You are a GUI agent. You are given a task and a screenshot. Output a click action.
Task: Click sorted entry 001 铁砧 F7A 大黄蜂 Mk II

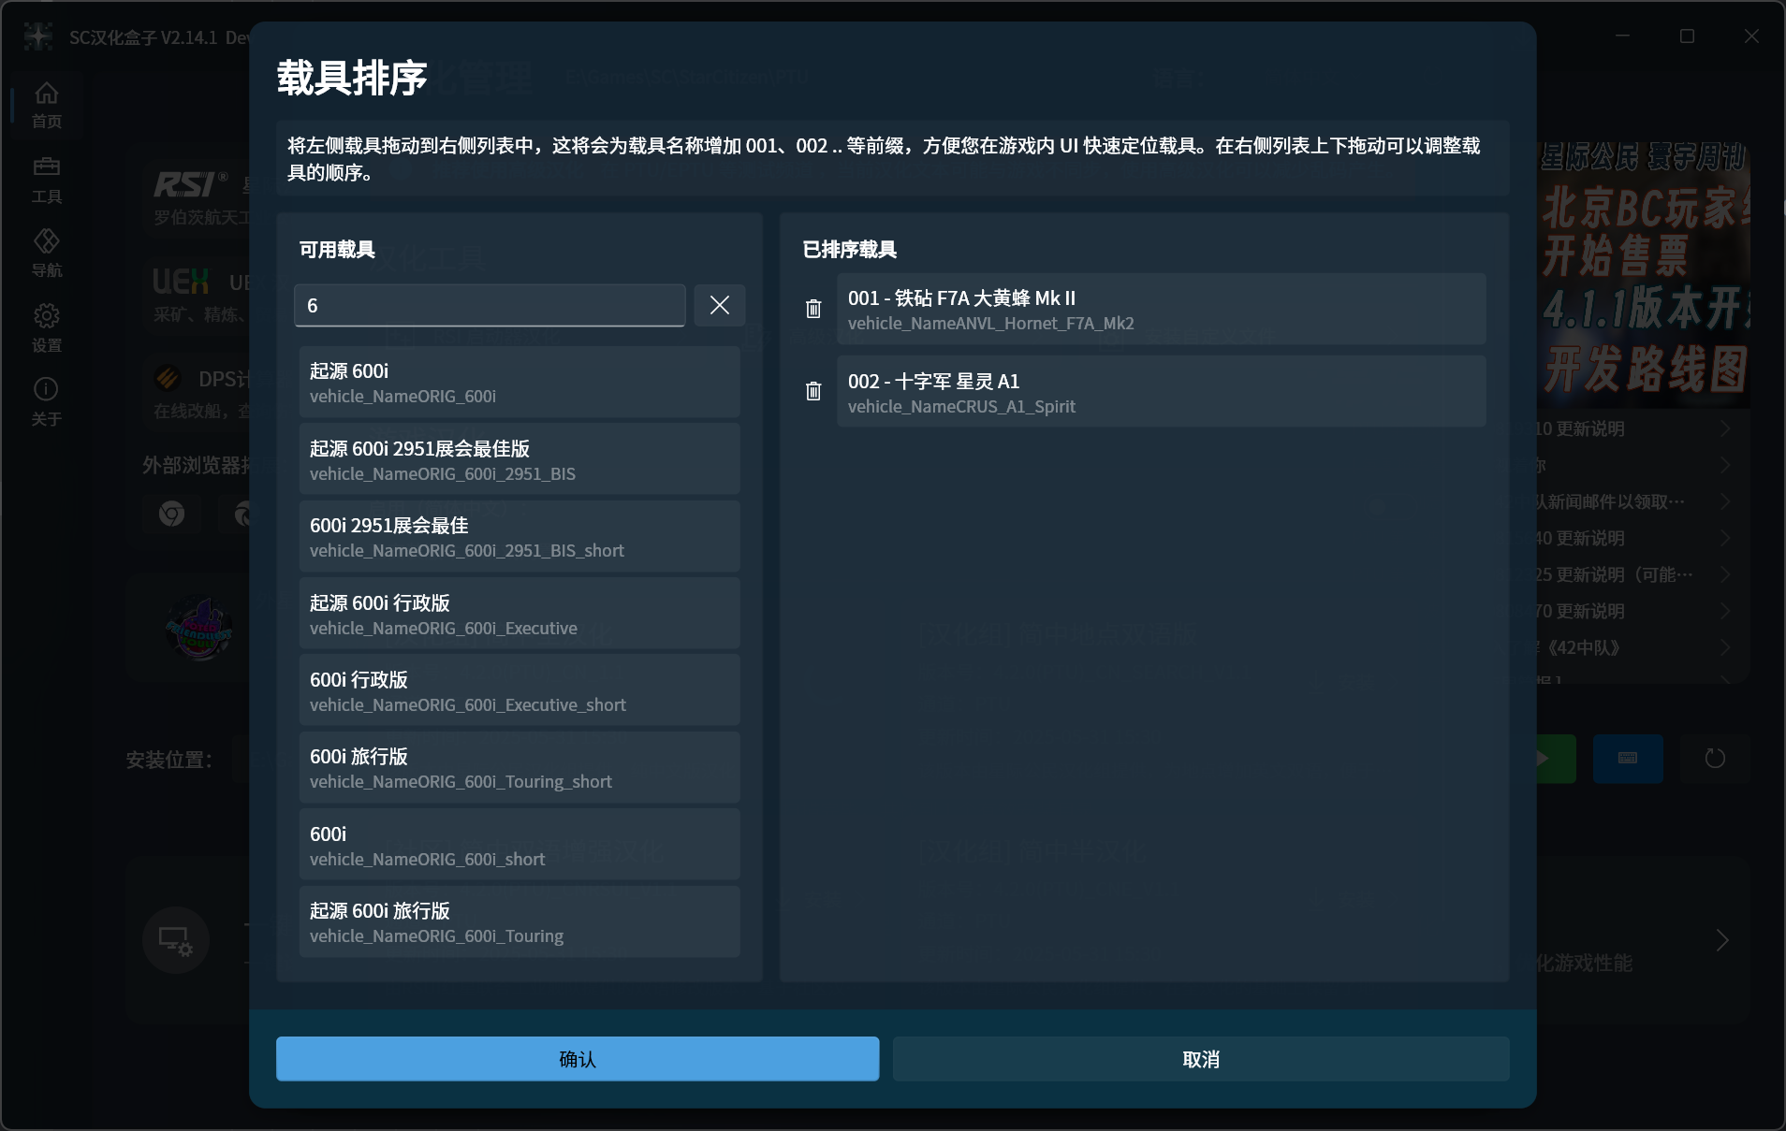coord(1161,309)
